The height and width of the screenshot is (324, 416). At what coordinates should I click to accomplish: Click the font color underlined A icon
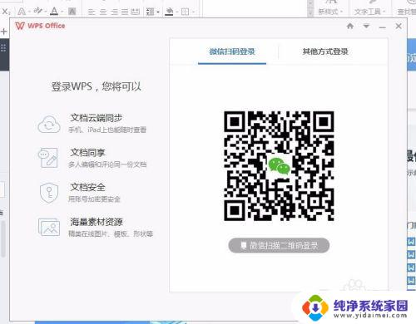pyautogui.click(x=54, y=12)
